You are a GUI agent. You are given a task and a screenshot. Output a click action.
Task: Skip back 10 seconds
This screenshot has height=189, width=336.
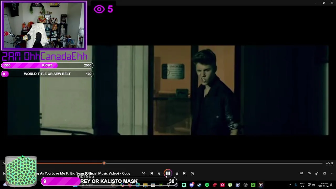pyautogui.click(x=159, y=173)
